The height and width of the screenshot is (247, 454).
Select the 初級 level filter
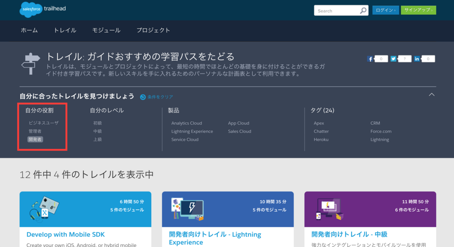coord(98,123)
